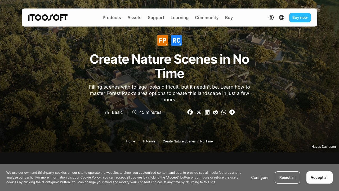Share via WhatsApp
339x191 pixels.
click(x=224, y=112)
